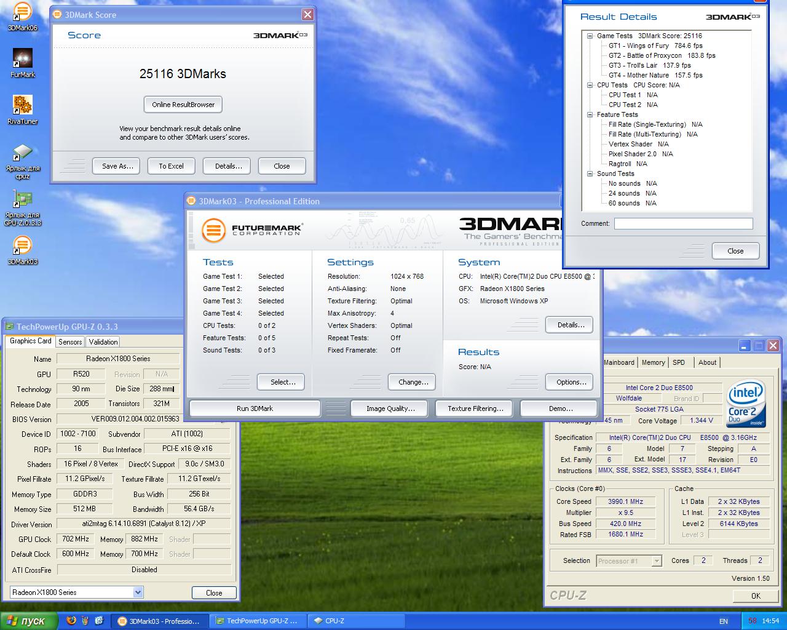Open the GPU-Z 0.3.3 shortcut icon
Screen dimensions: 787x630
22,208
